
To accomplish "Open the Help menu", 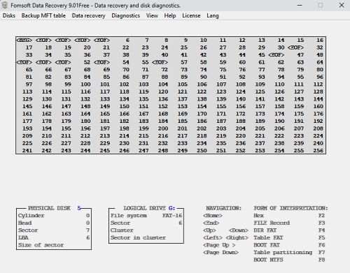I will pos(170,15).
